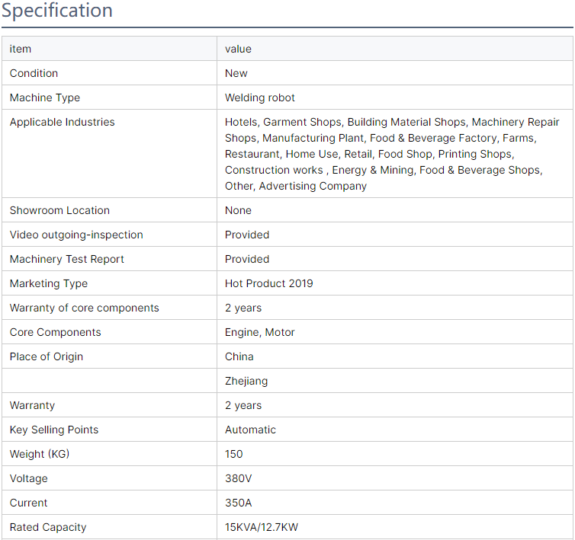Click Machinery Test Report label
The height and width of the screenshot is (540, 575).
pos(67,259)
